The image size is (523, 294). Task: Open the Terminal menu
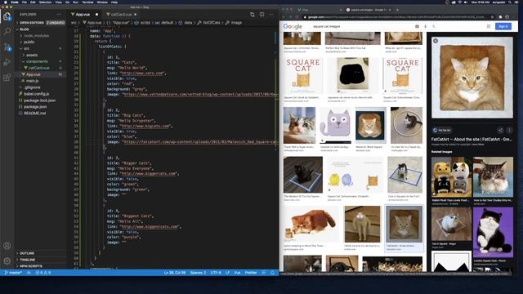coord(87,2)
